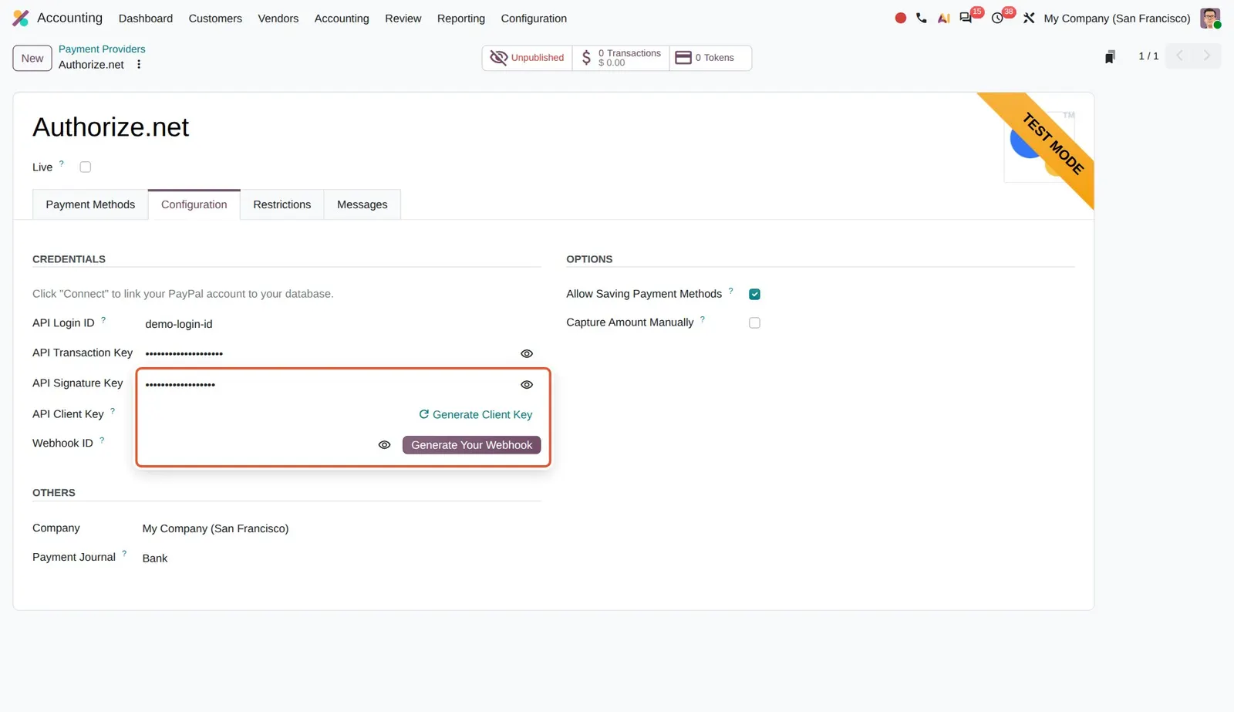Click the API Login ID help tooltip icon
Viewport: 1234px width, 712px height.
103,319
